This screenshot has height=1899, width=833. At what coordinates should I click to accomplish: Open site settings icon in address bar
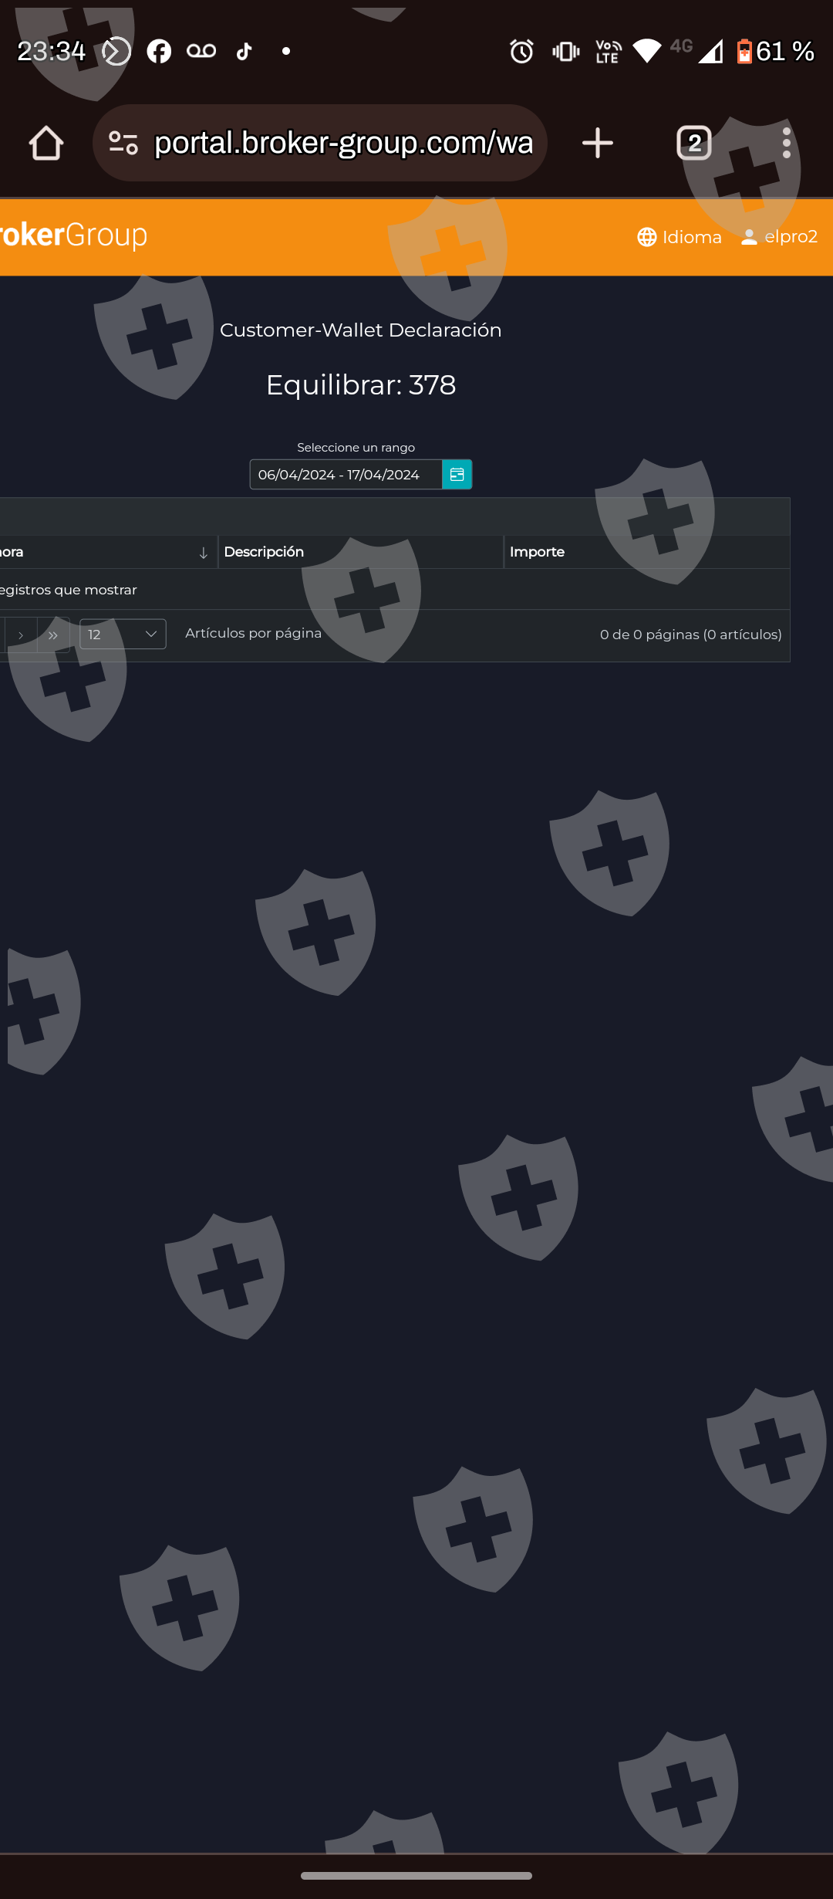click(123, 144)
